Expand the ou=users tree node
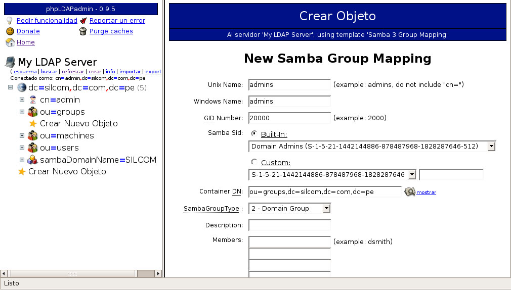 click(x=22, y=148)
